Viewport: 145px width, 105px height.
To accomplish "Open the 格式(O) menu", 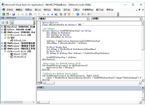I will (47, 10).
